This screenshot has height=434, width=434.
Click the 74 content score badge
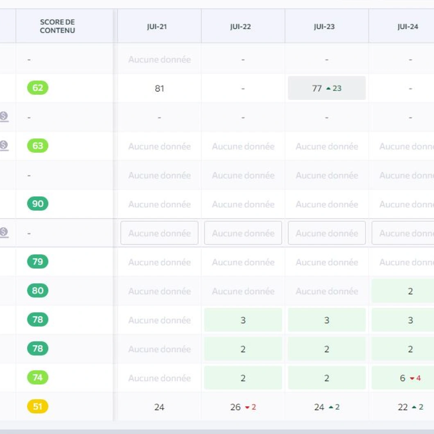point(38,377)
